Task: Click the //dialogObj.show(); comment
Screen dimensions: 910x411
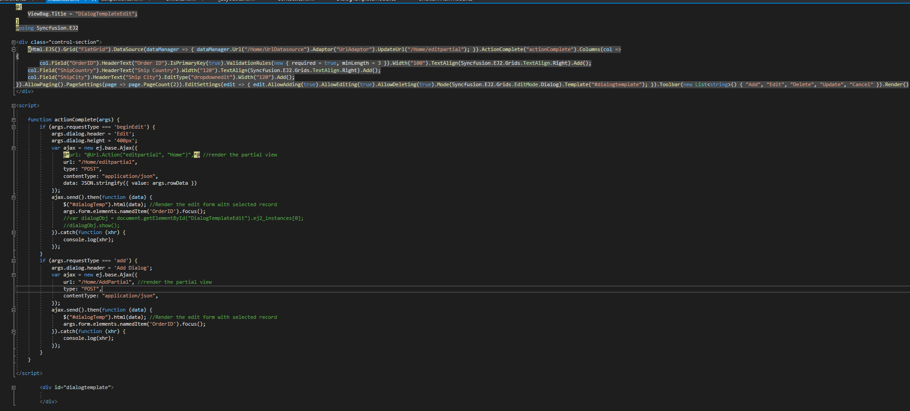Action: pos(91,225)
